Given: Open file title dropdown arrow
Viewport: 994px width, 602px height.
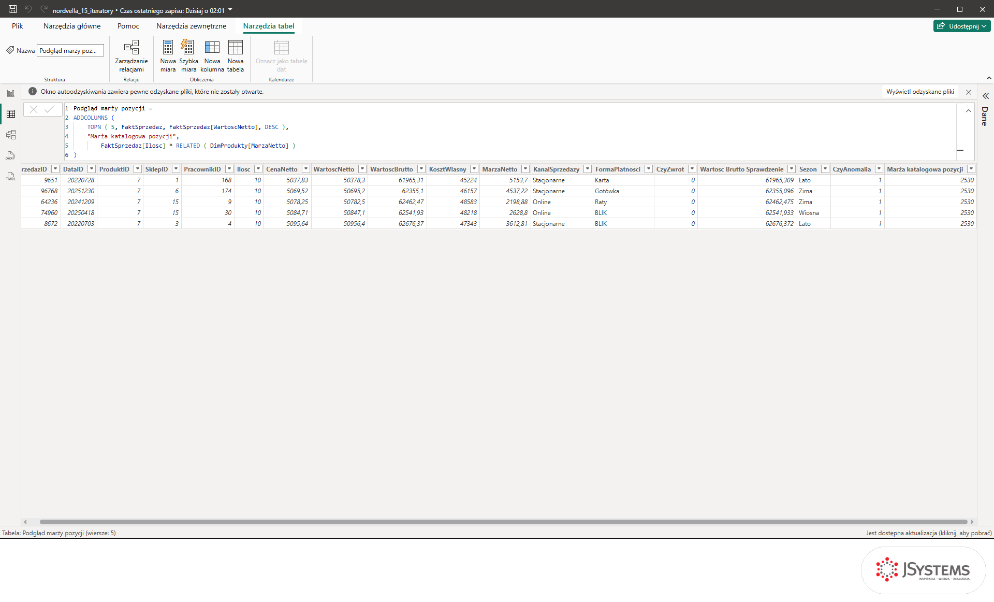Looking at the screenshot, I should point(230,10).
